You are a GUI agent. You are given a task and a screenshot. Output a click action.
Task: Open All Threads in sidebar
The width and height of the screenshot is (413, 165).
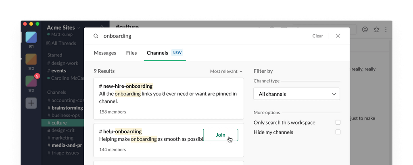[61, 43]
